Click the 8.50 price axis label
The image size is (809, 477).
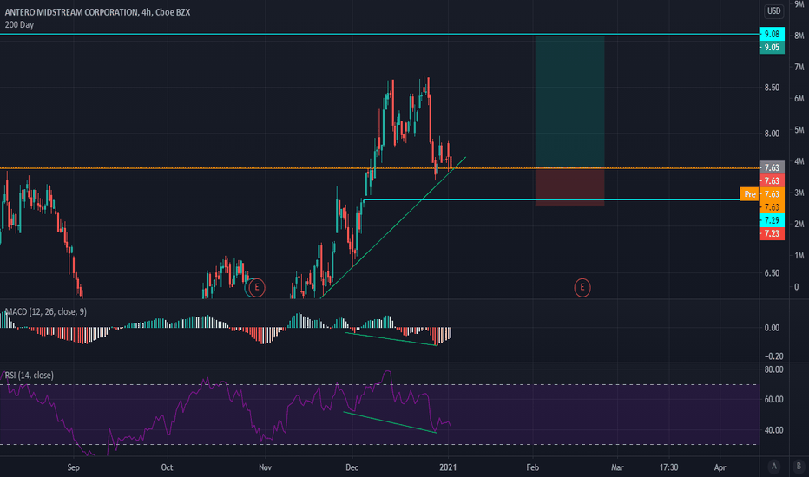[x=772, y=88]
